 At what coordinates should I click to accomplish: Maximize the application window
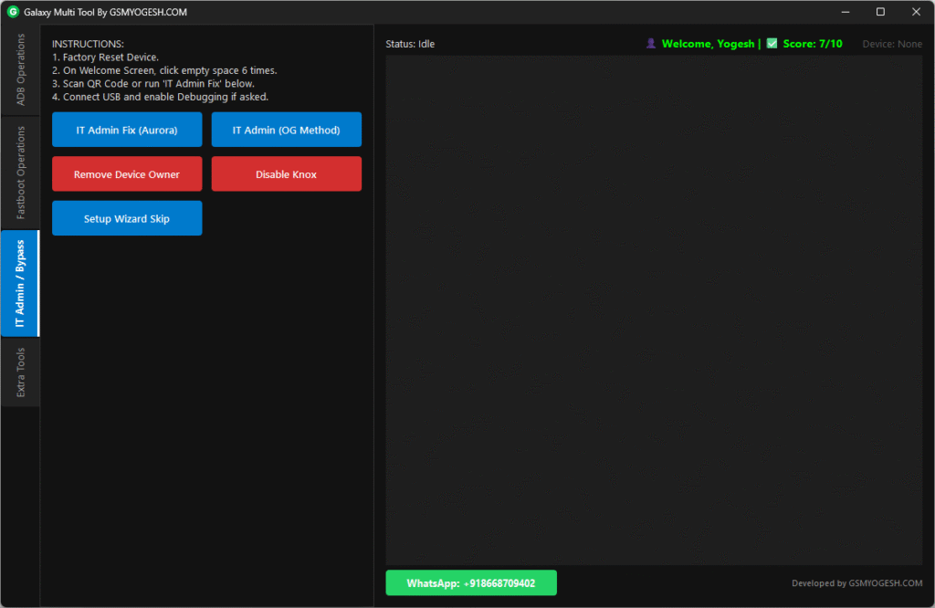[880, 12]
